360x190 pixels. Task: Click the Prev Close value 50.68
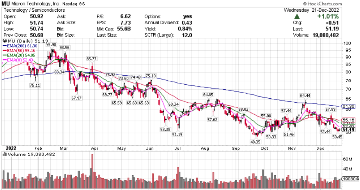(x=37, y=35)
